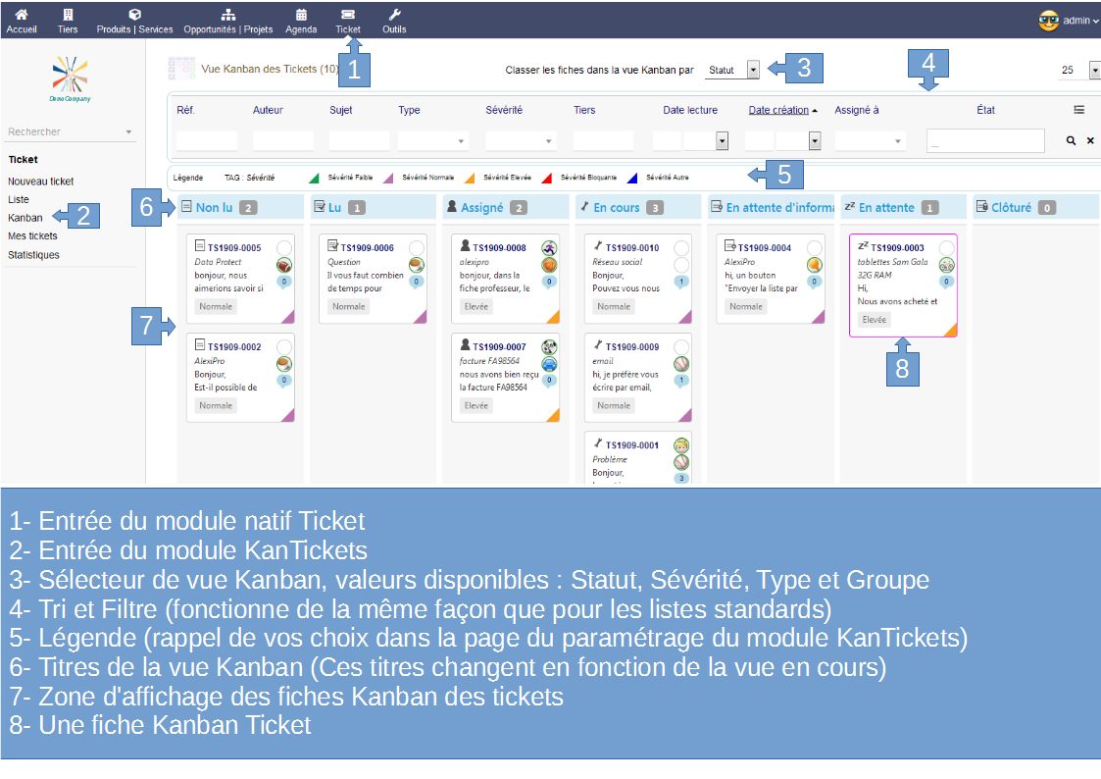1101x779 pixels.
Task: Click the Réf. filter input field
Action: click(x=207, y=141)
